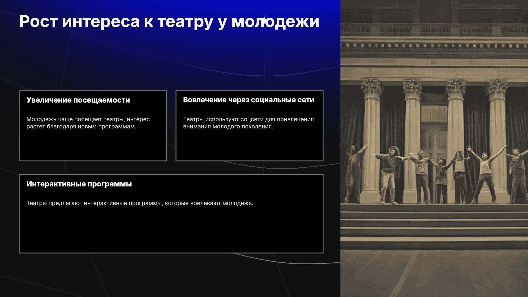Click the text "Молодежь чаще посещает театры"

click(76, 119)
